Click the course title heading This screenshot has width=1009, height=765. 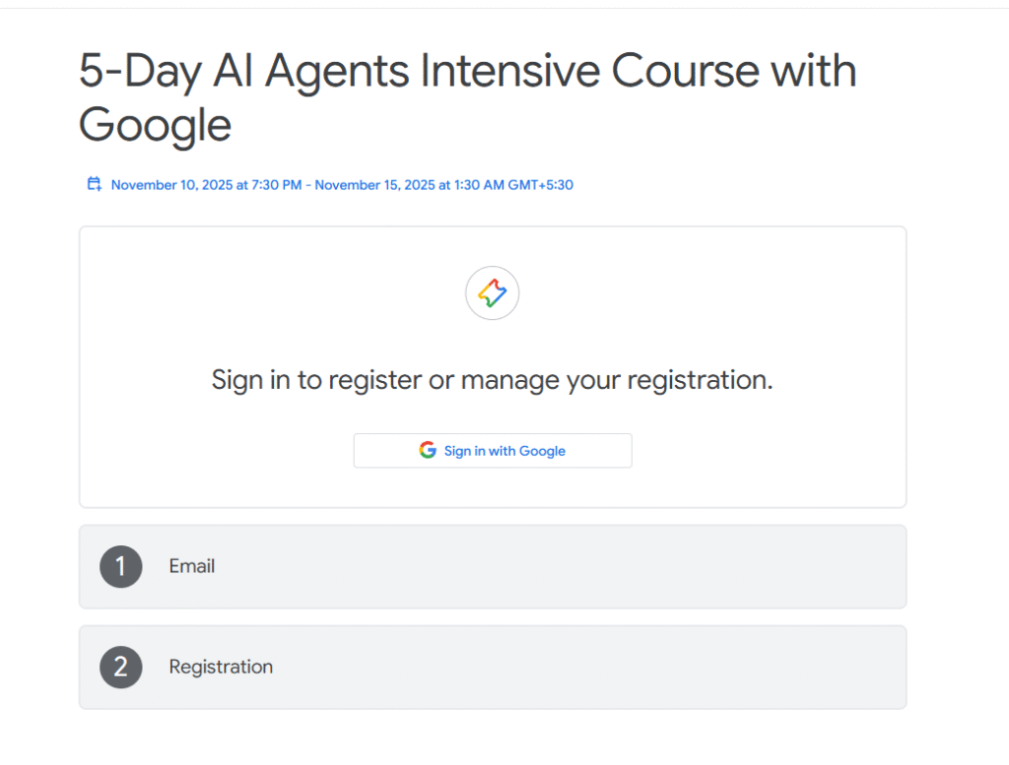tap(467, 97)
